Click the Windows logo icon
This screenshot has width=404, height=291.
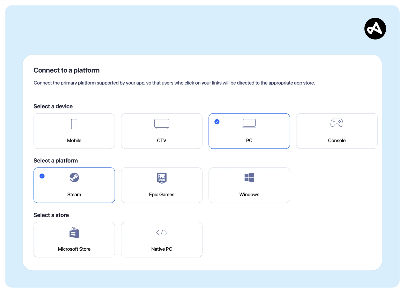(x=249, y=178)
